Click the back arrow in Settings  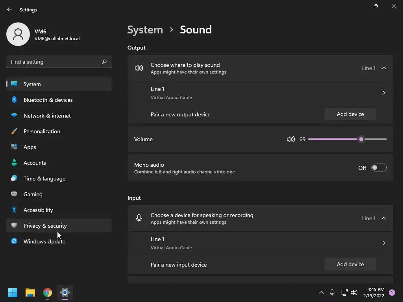coord(9,9)
